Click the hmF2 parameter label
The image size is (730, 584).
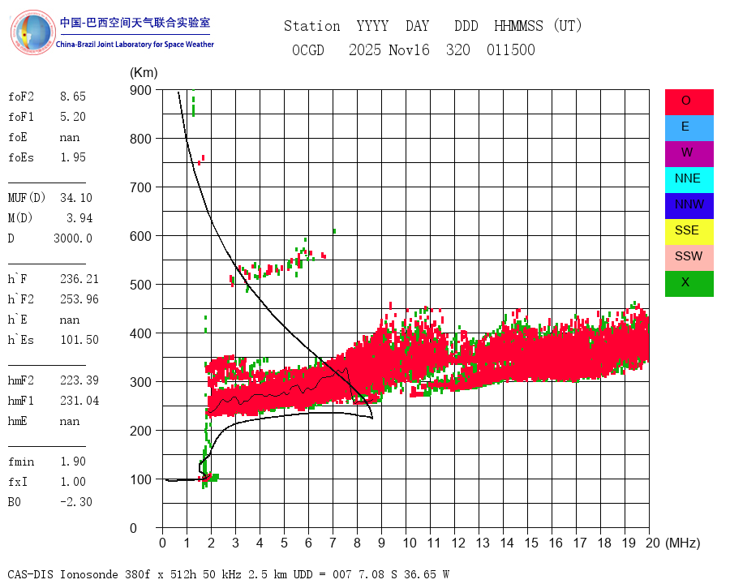click(21, 380)
